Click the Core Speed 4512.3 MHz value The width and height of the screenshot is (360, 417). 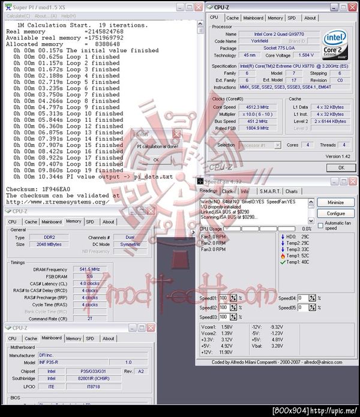[x=257, y=107]
